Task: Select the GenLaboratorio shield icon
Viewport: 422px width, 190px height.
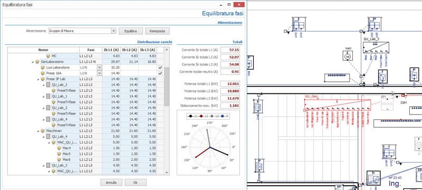Action: point(37,62)
